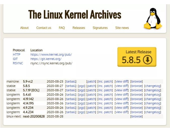Image resolution: width=170 pixels, height=128 pixels.
Task: Open The Linux Kernel Archives title
Action: pyautogui.click(x=75, y=14)
